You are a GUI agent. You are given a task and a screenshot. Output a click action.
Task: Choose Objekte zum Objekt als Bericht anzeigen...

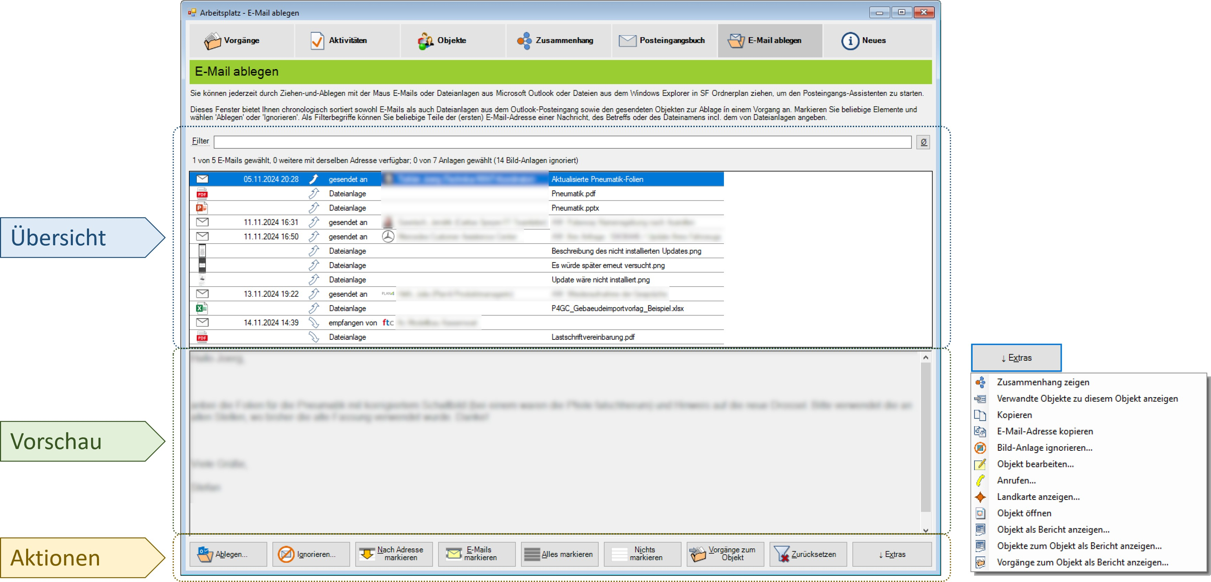pyautogui.click(x=1088, y=546)
